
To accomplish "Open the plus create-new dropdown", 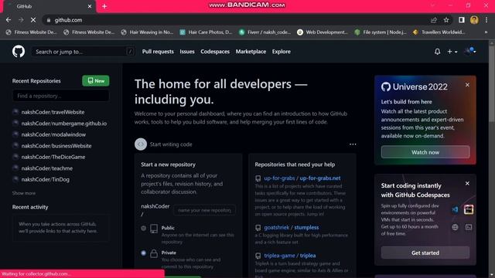I will (452, 52).
